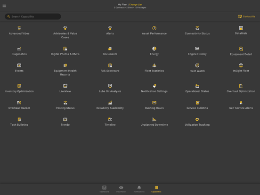Launch the Asset Performance gauge icon
Screen dimensions: 260x195
[154, 28]
